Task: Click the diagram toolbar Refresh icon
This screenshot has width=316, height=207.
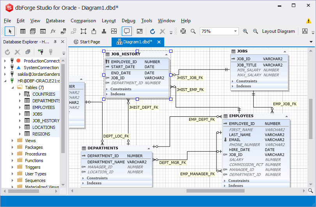Action: click(153, 31)
